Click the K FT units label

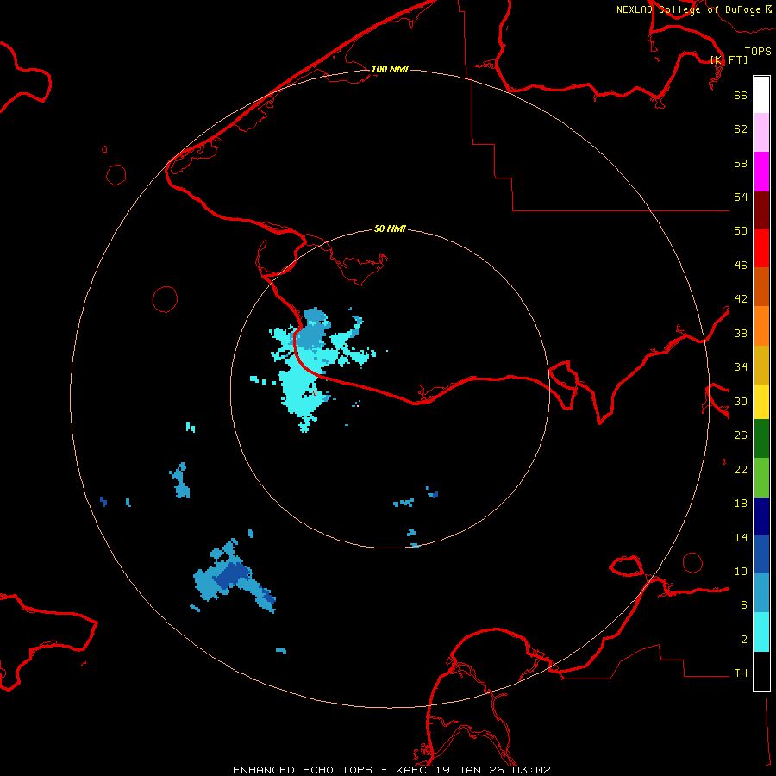pyautogui.click(x=729, y=59)
